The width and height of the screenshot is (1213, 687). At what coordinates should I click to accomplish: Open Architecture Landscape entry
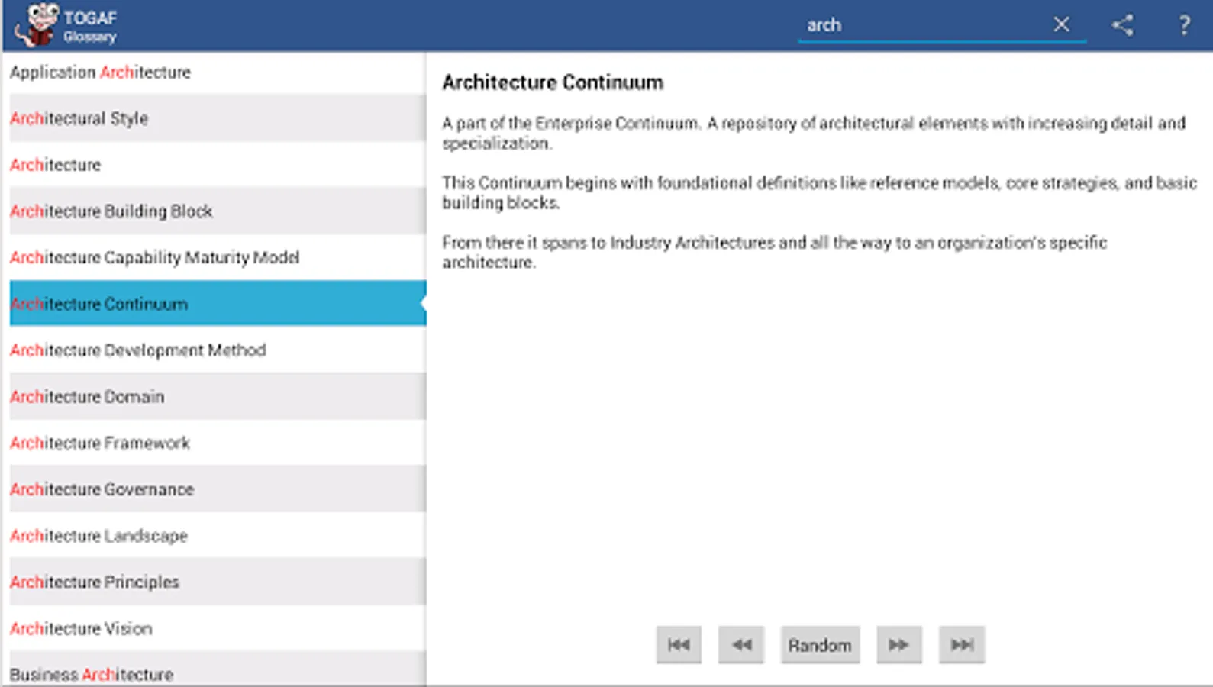click(x=218, y=536)
